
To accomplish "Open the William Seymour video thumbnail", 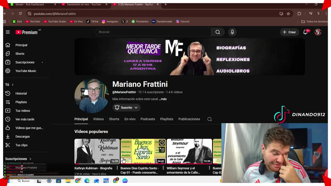I will [x=189, y=151].
